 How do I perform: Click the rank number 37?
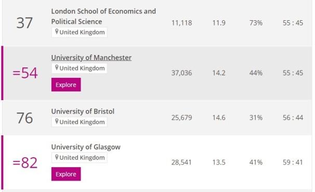[24, 23]
